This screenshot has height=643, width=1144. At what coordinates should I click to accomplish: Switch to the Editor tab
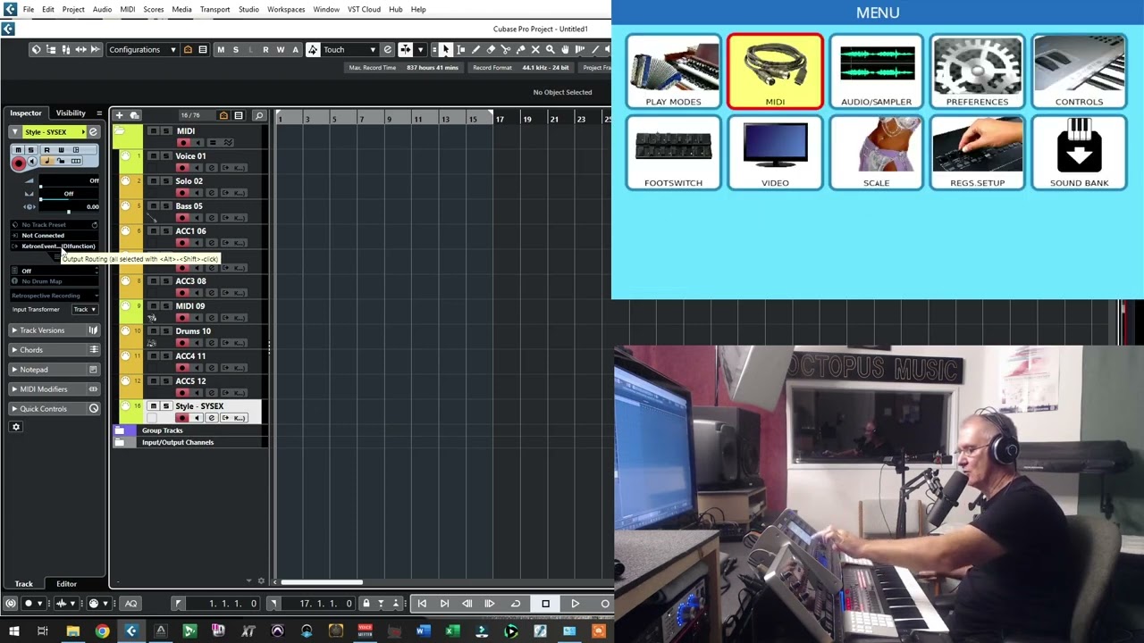[66, 584]
